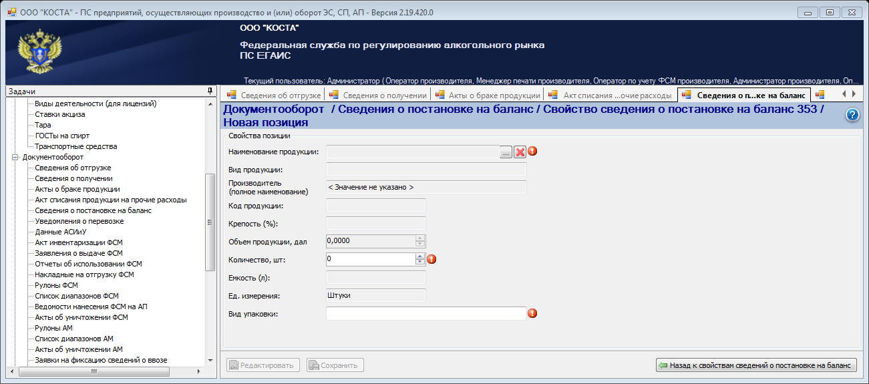Open product name browse ellipsis button
Image resolution: width=869 pixels, height=384 pixels.
click(x=506, y=152)
